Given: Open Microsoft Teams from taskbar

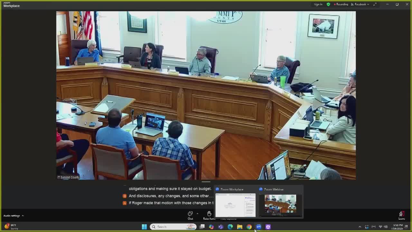Looking at the screenshot, I should tap(221, 227).
